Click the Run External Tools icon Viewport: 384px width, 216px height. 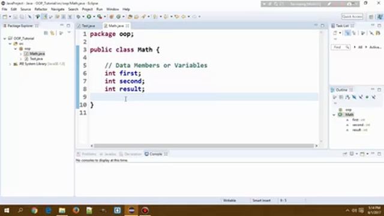coord(100,17)
